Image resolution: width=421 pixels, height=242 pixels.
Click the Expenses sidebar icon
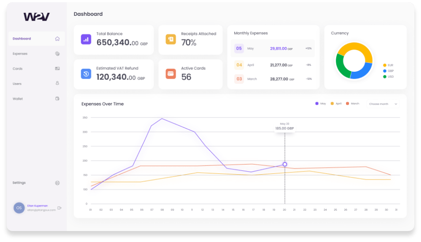tap(57, 54)
